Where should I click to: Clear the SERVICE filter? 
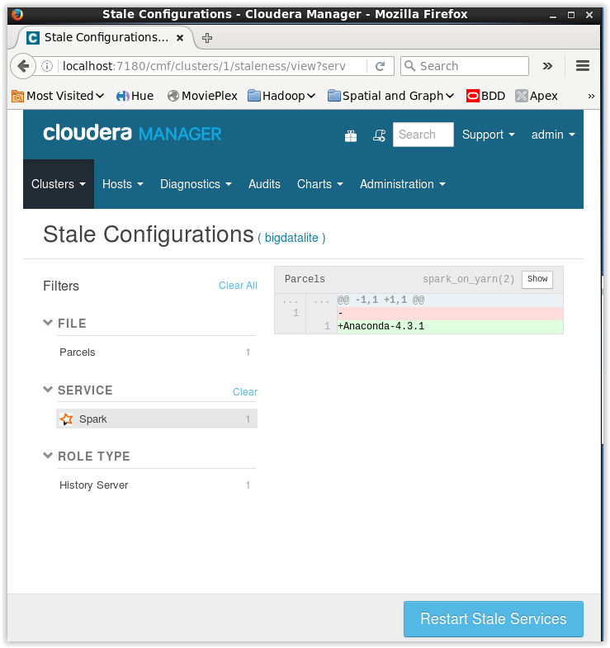click(244, 392)
